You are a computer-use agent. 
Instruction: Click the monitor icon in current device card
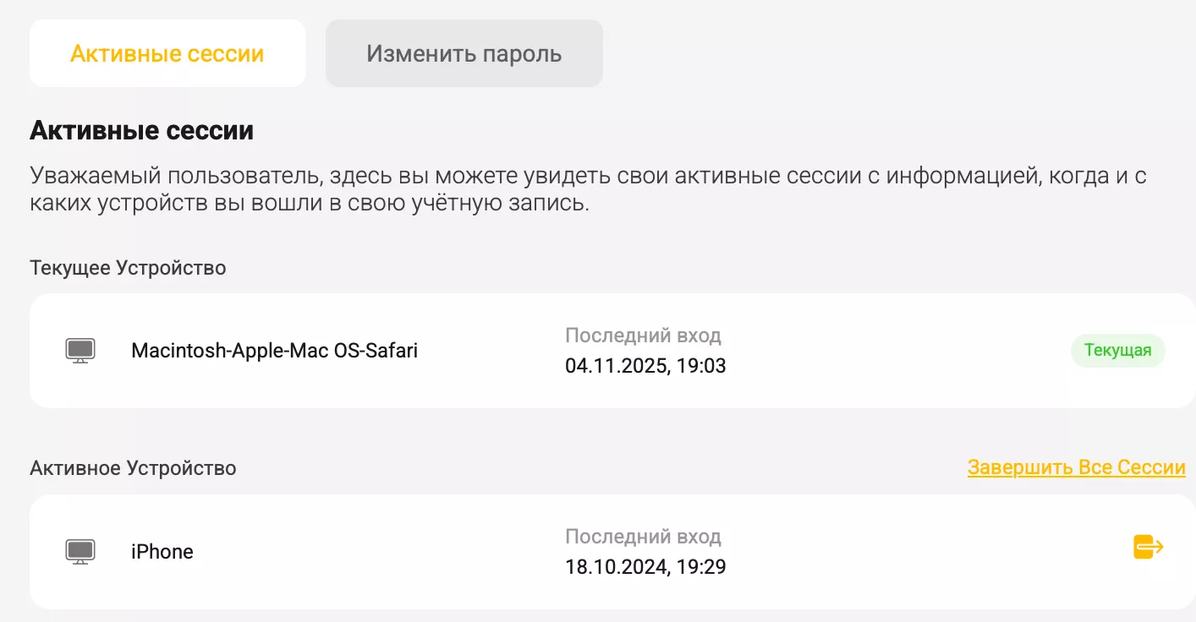tap(80, 350)
